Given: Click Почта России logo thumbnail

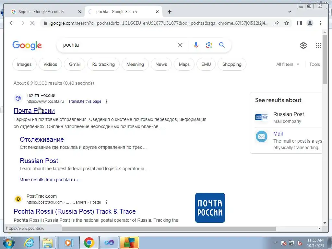Looking at the screenshot, I should click(210, 208).
